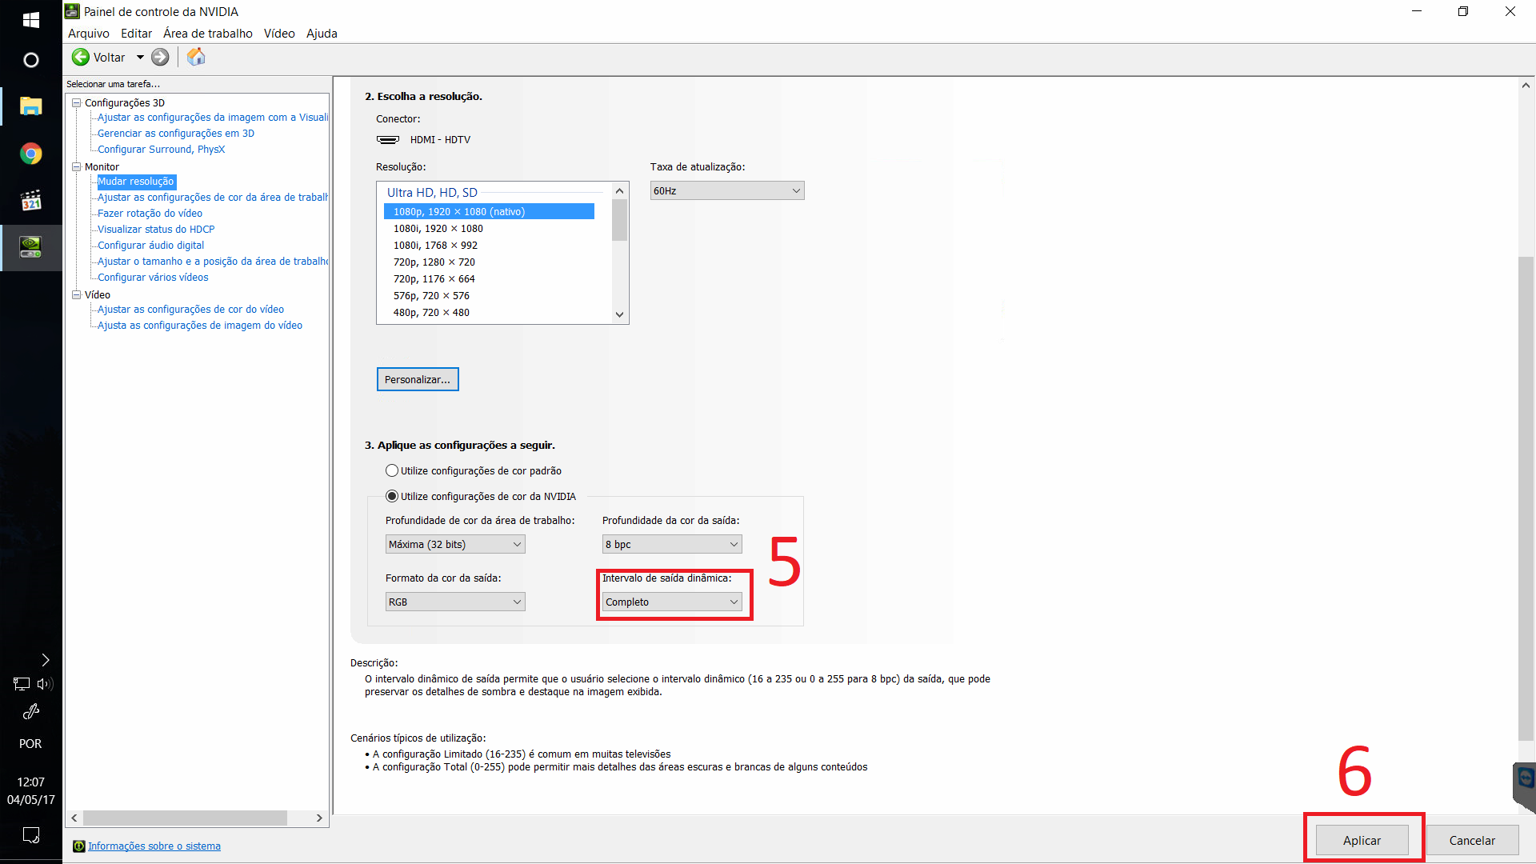Click main panel scroll up arrow
This screenshot has height=864, width=1536.
tap(1526, 86)
